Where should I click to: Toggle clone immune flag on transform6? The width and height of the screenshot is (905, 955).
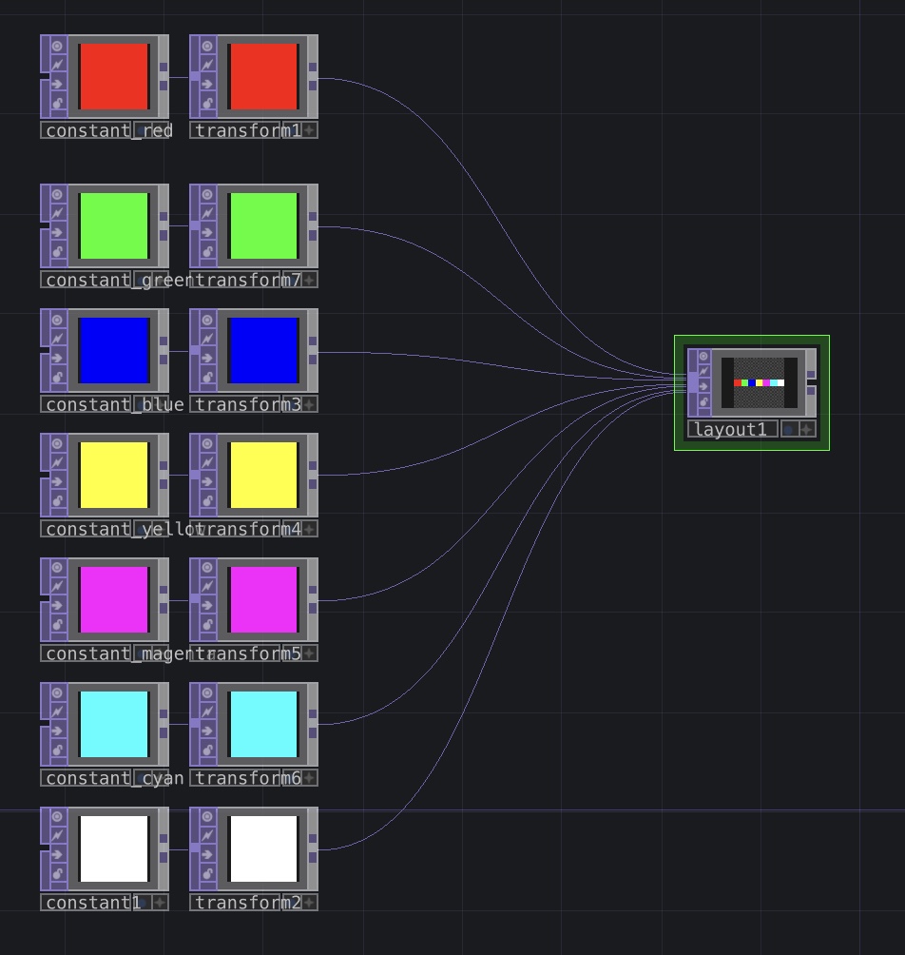(207, 711)
